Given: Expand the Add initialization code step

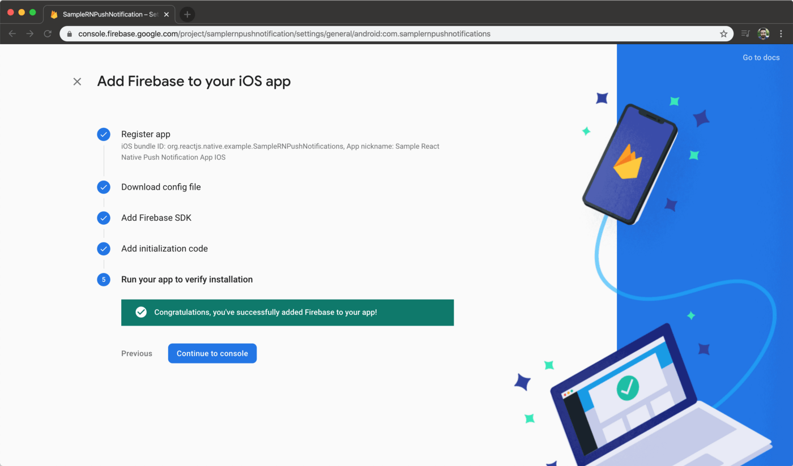Looking at the screenshot, I should [x=164, y=249].
